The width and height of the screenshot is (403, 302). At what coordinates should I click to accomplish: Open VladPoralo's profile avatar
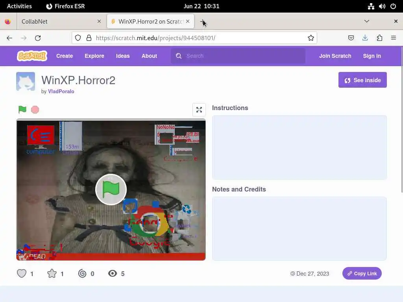click(26, 81)
